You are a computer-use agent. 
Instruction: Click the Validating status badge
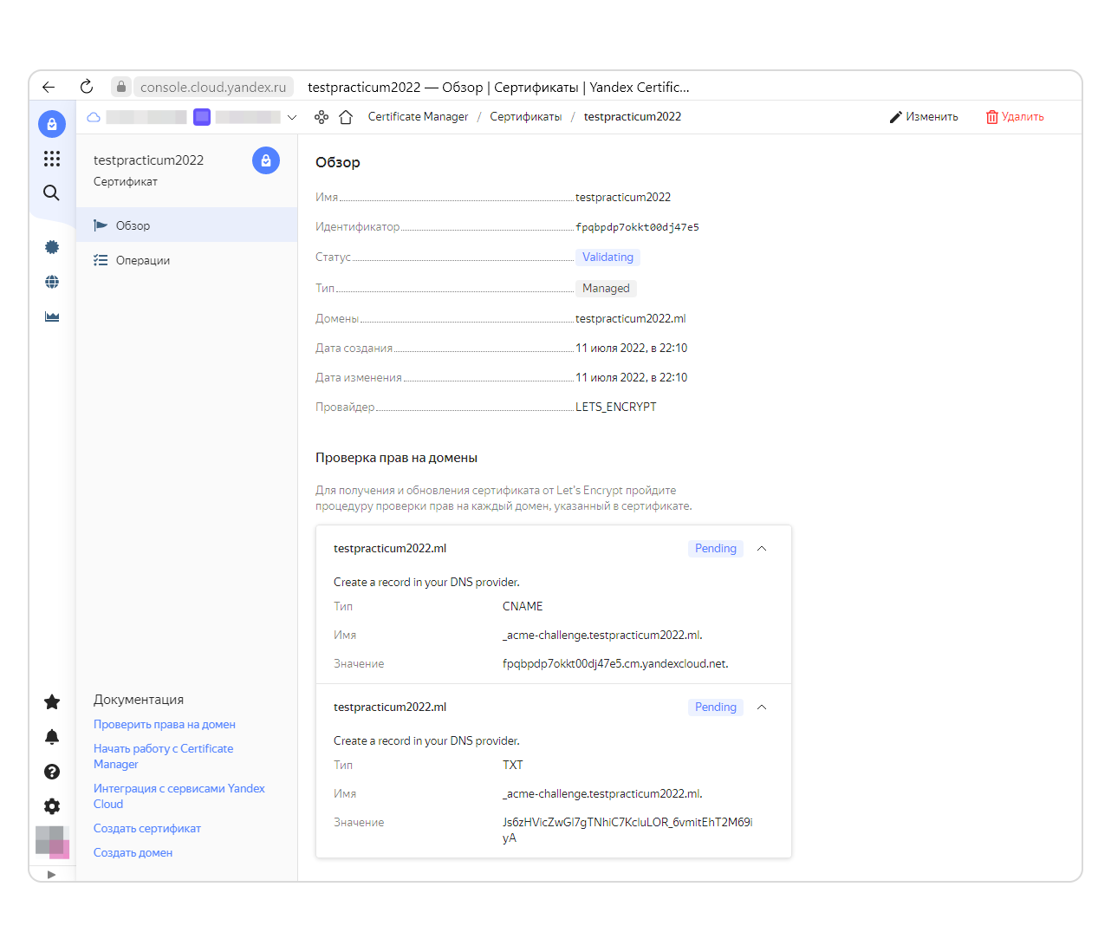click(607, 257)
